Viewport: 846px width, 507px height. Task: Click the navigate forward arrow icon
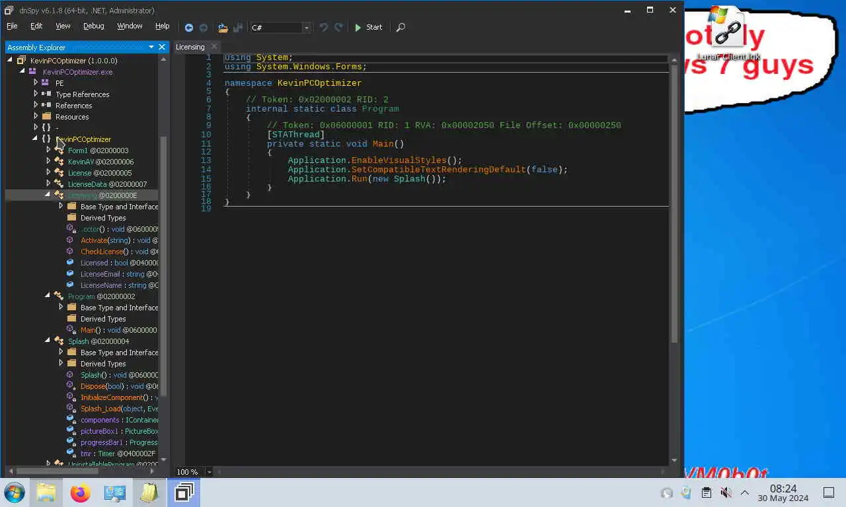[204, 27]
